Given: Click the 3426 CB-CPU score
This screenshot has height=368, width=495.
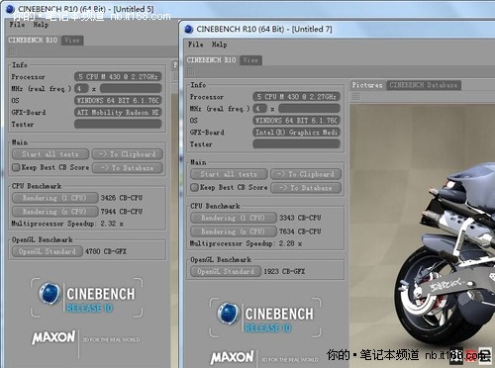Looking at the screenshot, I should pyautogui.click(x=122, y=198).
